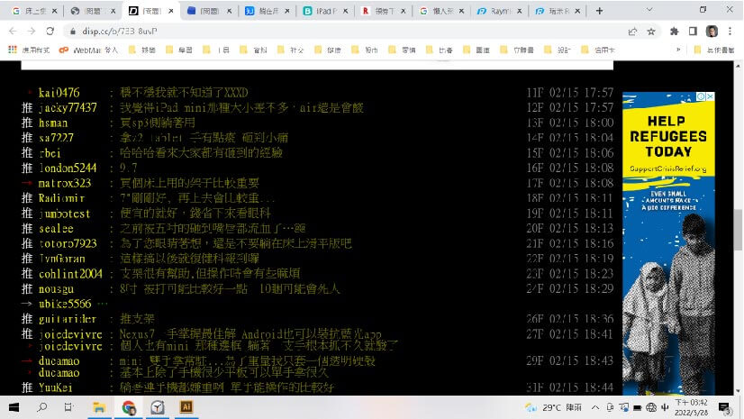
Task: Open the Chrome three-dot menu
Action: (730, 31)
